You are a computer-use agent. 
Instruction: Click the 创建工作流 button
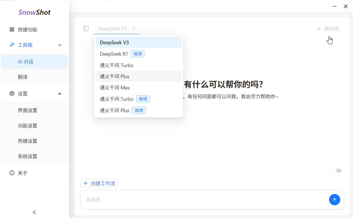pyautogui.click(x=99, y=183)
